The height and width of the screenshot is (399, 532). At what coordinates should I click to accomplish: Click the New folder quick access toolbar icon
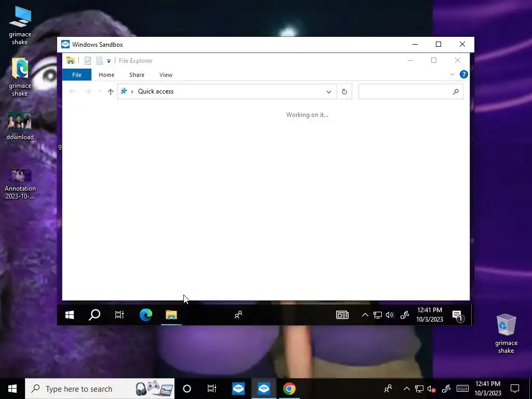[99, 61]
